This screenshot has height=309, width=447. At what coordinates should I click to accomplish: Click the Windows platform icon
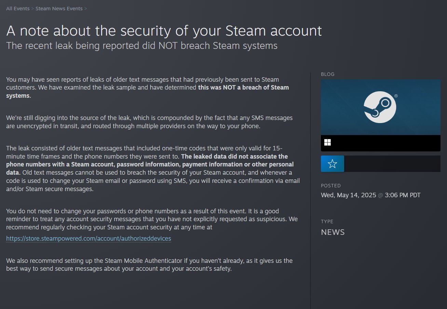tap(327, 143)
